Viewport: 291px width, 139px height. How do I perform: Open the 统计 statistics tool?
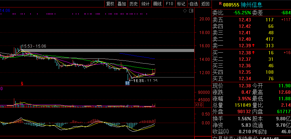click(145, 4)
